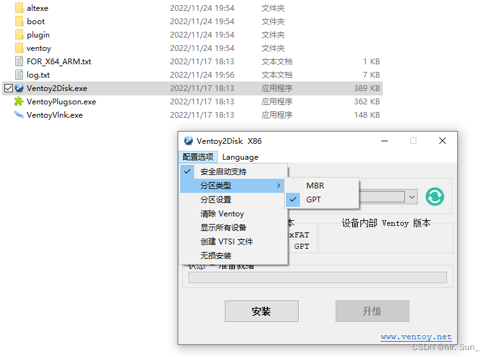Click the boot folder icon
The width and height of the screenshot is (489, 357).
click(19, 21)
